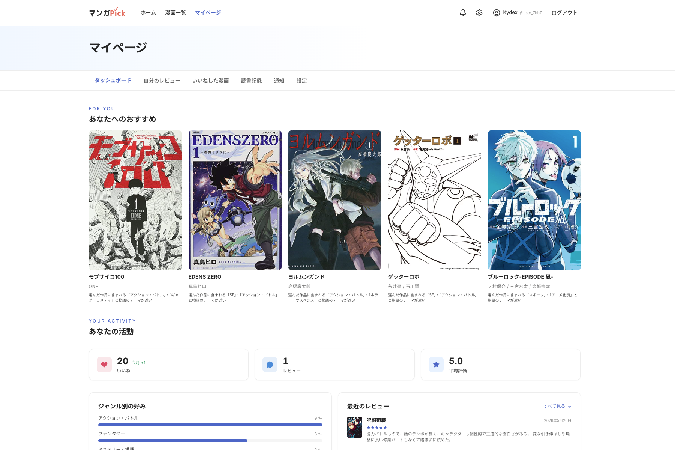
Task: Click the 最近のレビュー heading
Action: (368, 406)
